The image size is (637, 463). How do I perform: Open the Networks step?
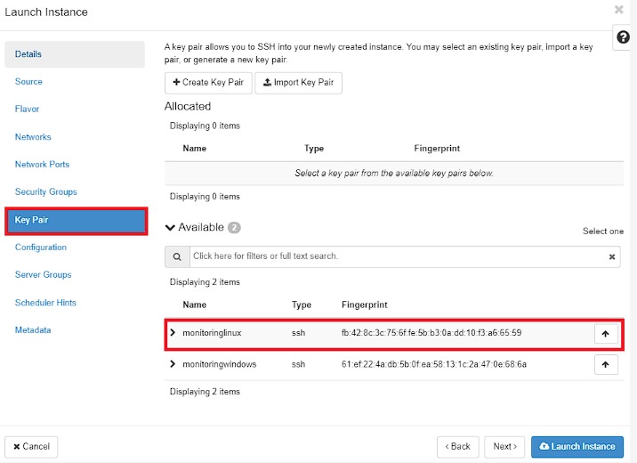(33, 137)
